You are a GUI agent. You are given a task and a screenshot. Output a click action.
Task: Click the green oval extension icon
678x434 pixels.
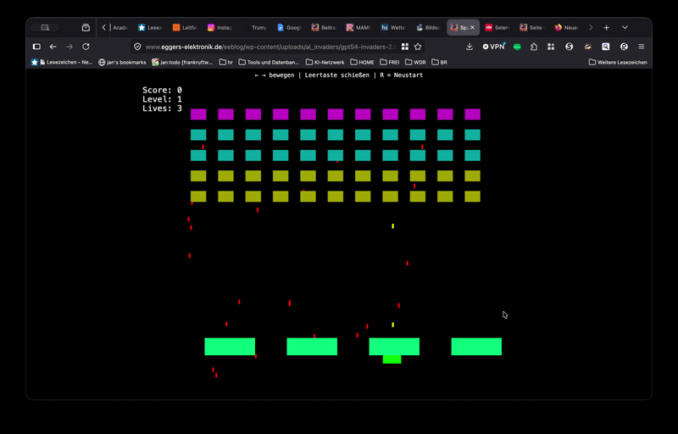(x=517, y=47)
